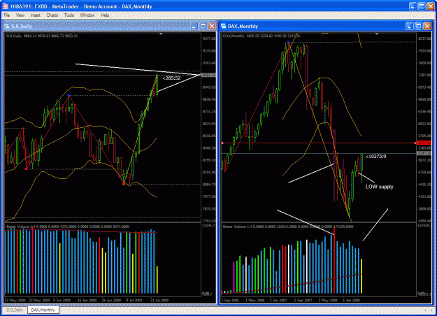
Task: Click the DAX,Monthly price header text in chart
Action: click(262, 36)
